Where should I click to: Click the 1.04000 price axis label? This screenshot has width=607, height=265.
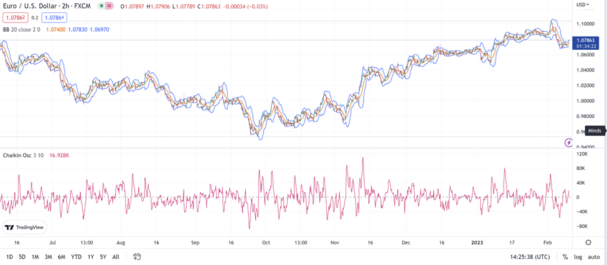pos(585,70)
